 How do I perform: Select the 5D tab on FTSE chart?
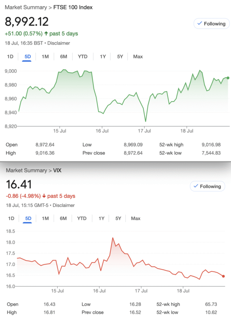pyautogui.click(x=28, y=56)
